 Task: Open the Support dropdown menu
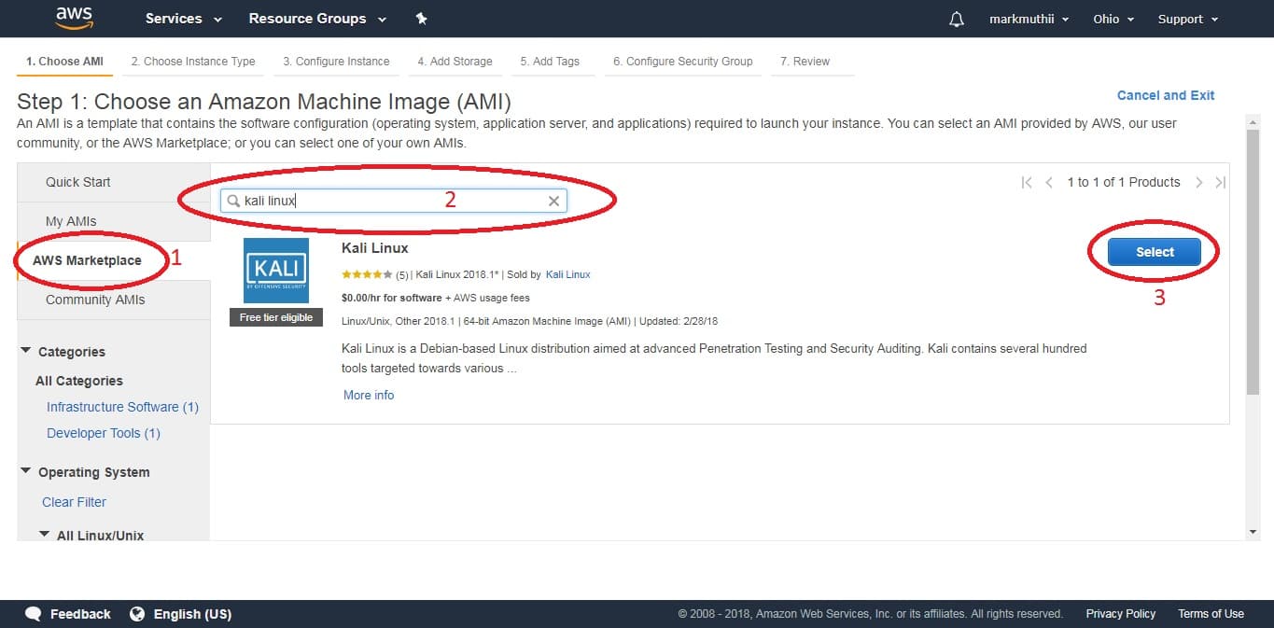(1188, 19)
